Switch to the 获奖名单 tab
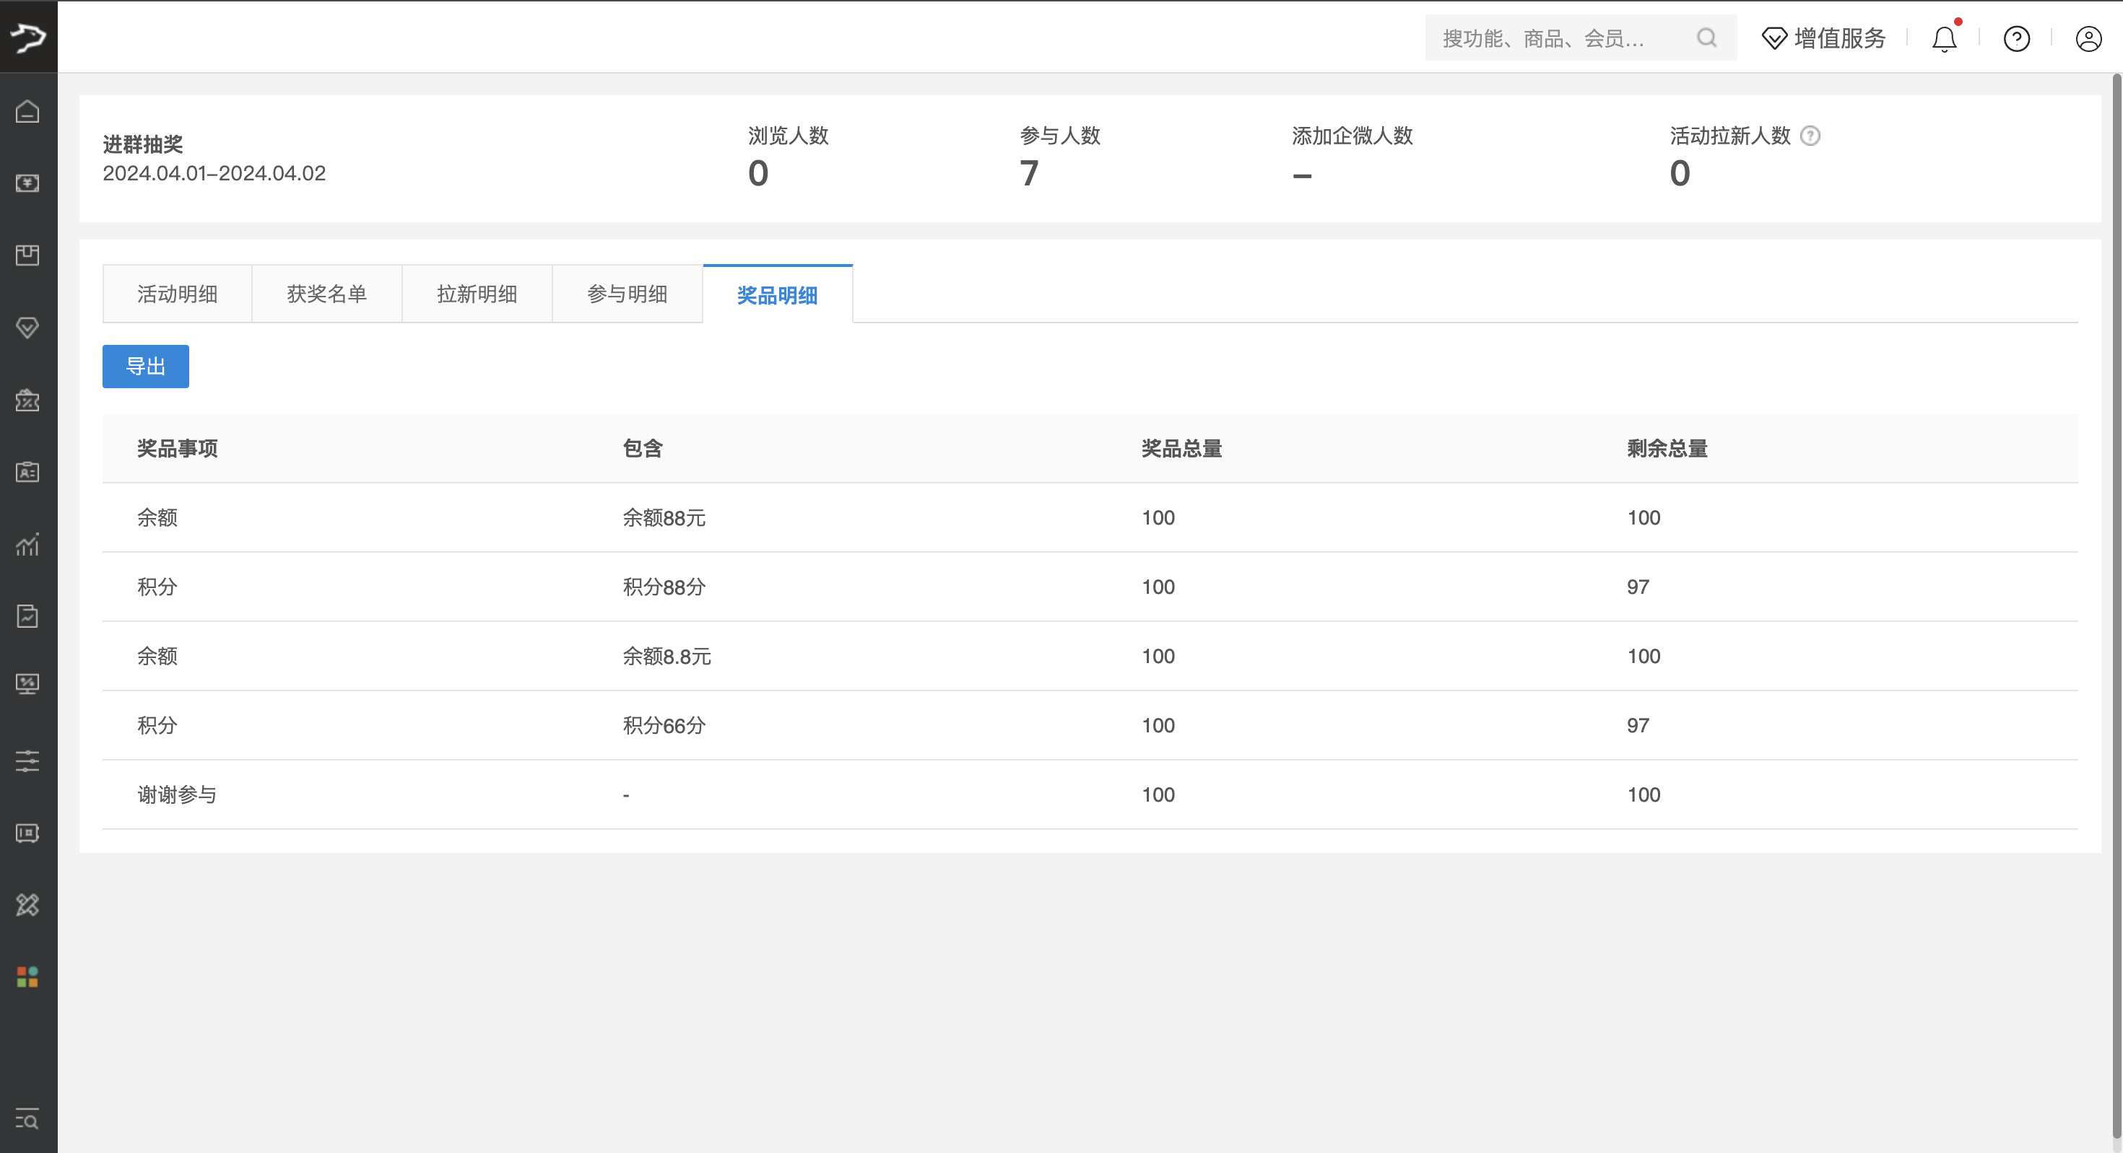This screenshot has width=2123, height=1153. click(327, 294)
